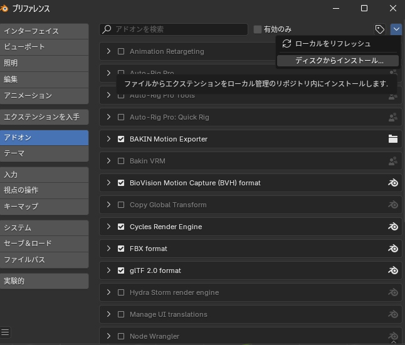Click the Blender icon on glTF 2.0 row

(x=393, y=270)
